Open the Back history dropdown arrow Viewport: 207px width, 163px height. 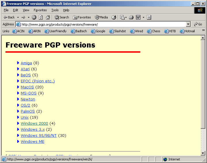[x=18, y=17]
